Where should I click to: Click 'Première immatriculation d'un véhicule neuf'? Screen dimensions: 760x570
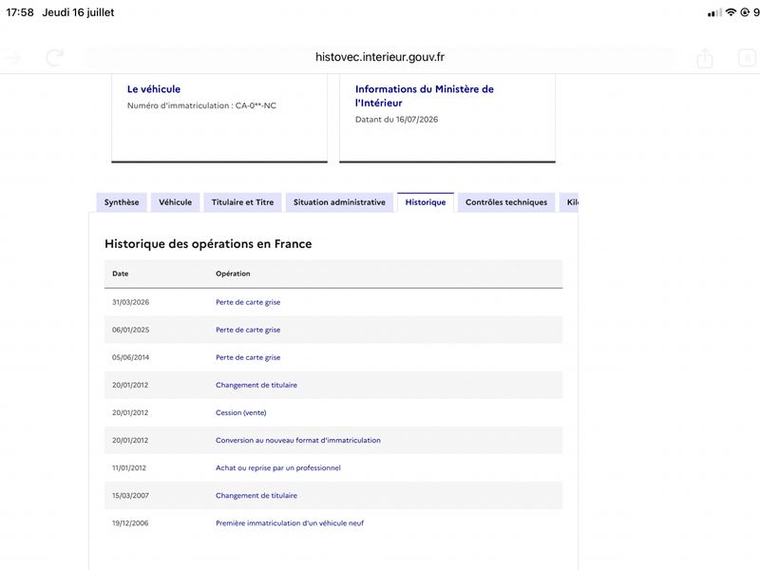pos(290,523)
